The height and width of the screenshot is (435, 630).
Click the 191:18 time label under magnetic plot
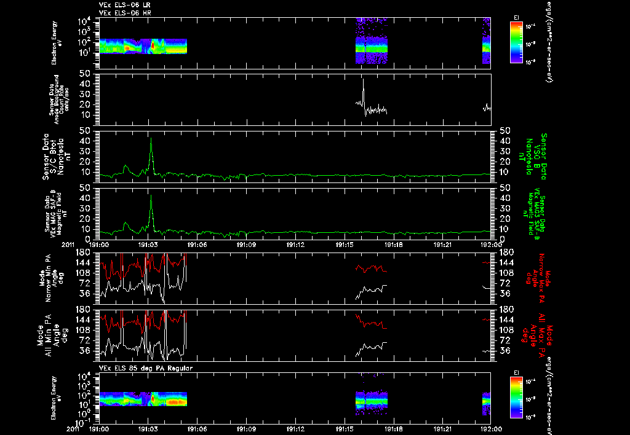click(394, 245)
